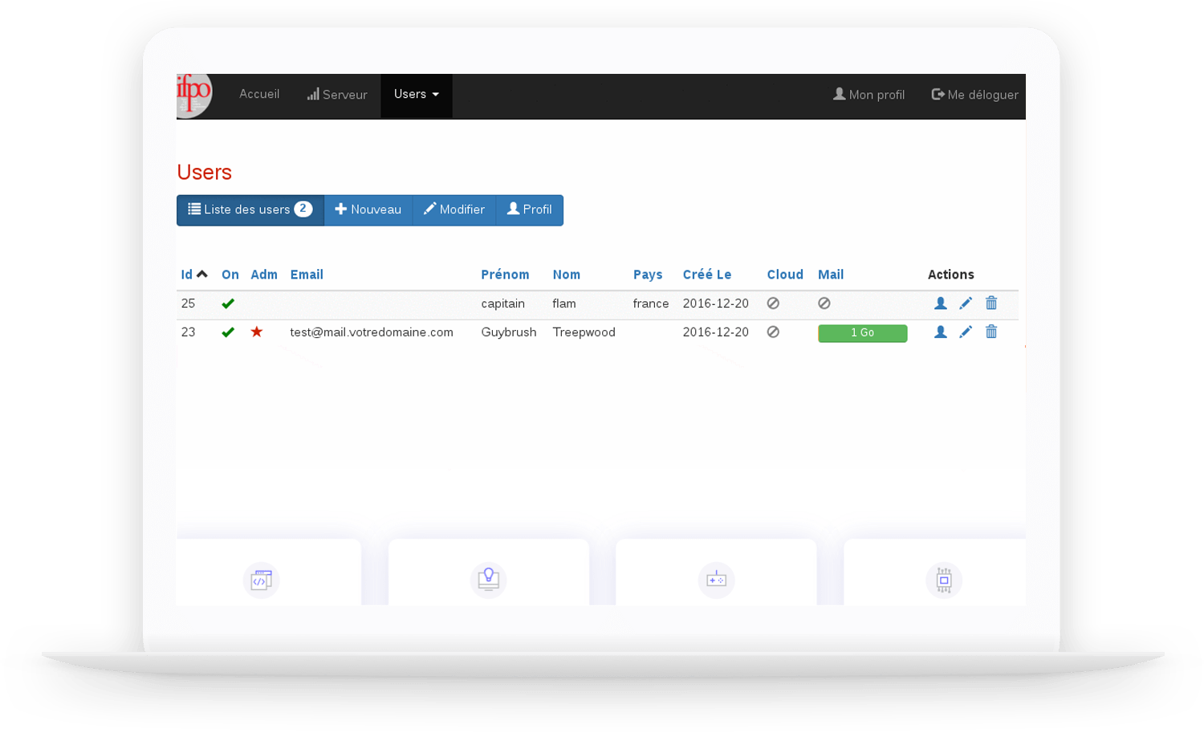The width and height of the screenshot is (1204, 733).
Task: Click the Id cell 25
Action: pyautogui.click(x=189, y=303)
